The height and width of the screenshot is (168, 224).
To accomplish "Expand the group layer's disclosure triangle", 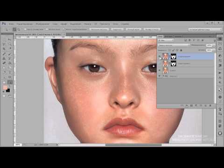I will tap(163, 76).
